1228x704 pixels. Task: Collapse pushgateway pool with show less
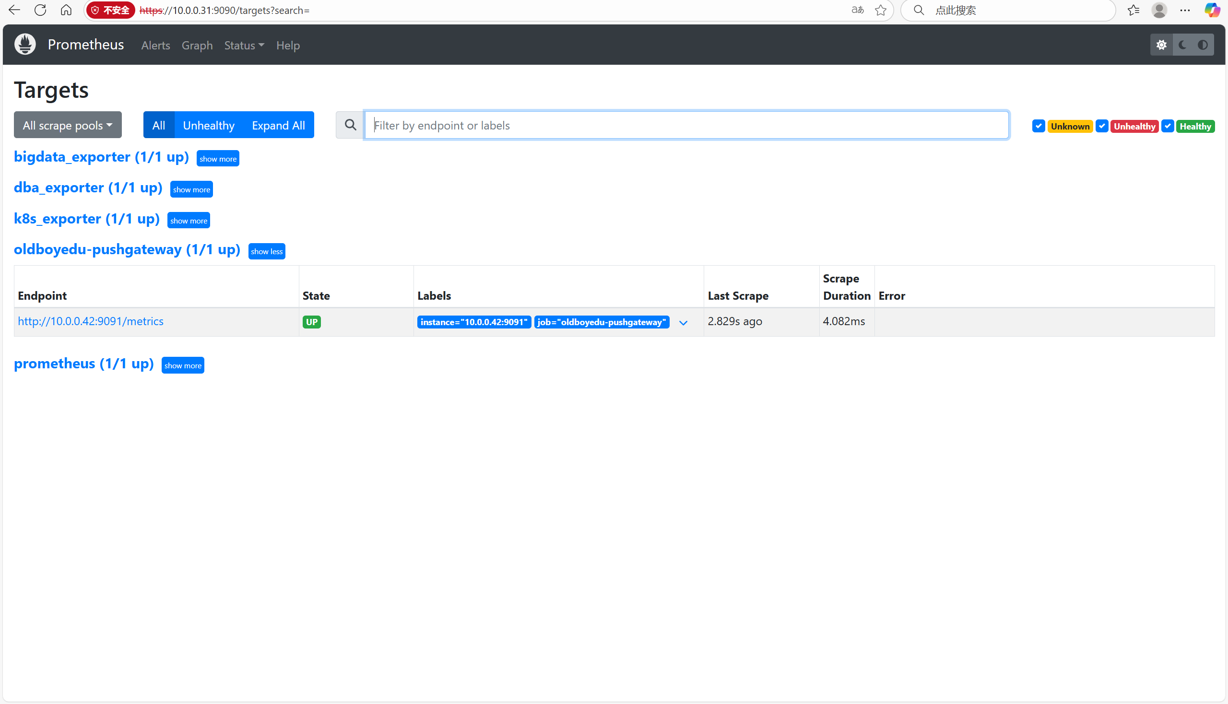coord(267,251)
